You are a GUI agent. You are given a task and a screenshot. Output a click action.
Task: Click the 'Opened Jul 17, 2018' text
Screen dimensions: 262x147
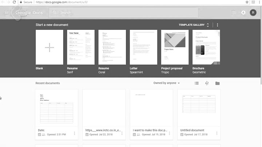coord(196,135)
